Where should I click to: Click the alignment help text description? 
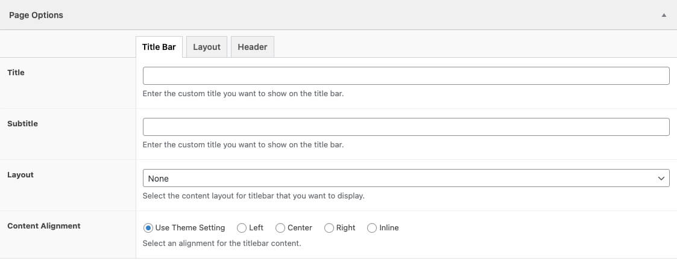point(221,244)
